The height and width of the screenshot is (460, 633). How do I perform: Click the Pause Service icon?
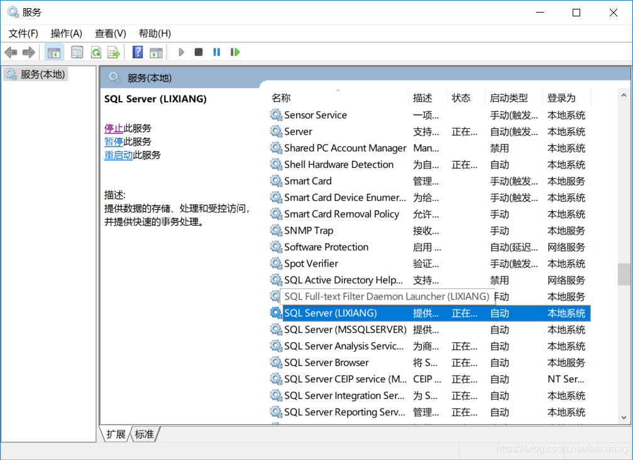[217, 52]
